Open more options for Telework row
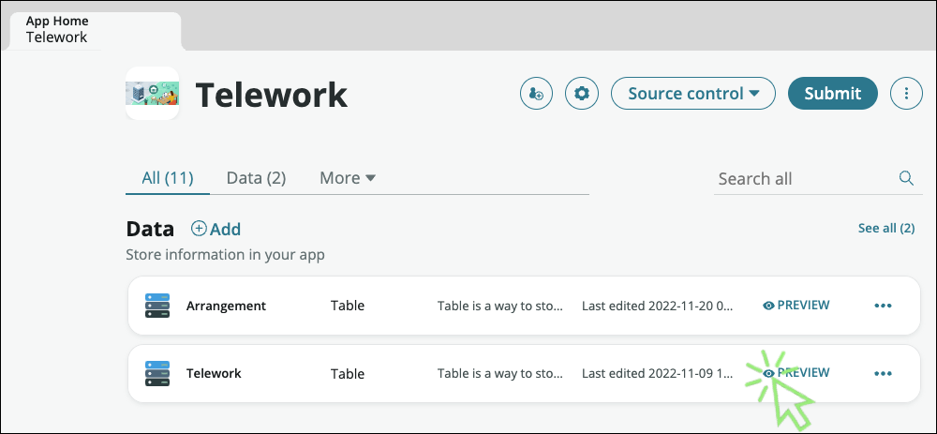This screenshot has width=937, height=434. pos(883,373)
